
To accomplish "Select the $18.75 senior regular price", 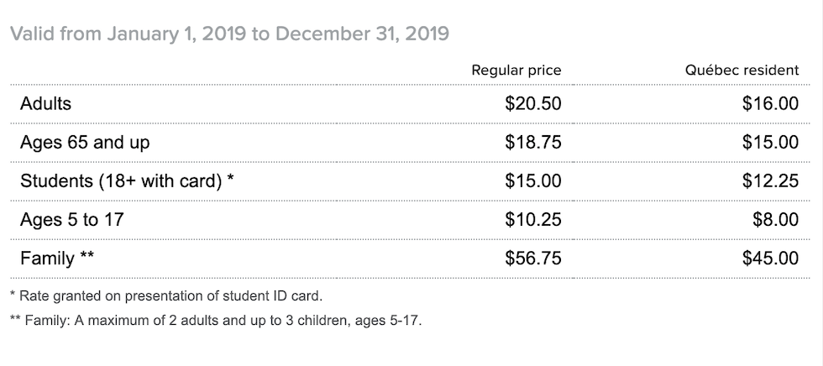I will tap(533, 143).
